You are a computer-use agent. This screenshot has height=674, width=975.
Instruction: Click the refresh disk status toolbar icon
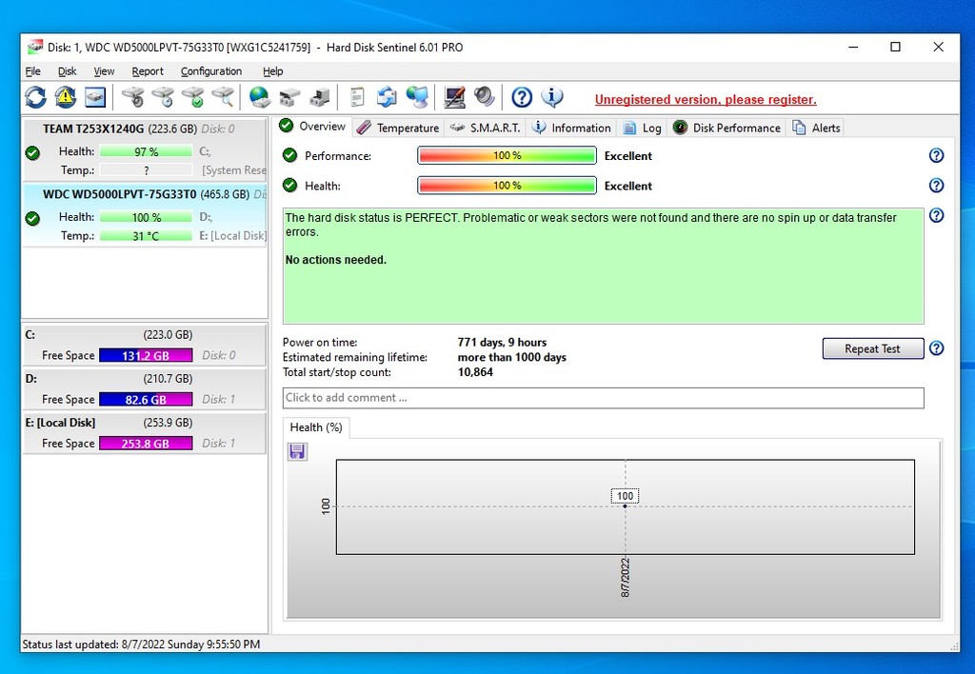pos(35,97)
